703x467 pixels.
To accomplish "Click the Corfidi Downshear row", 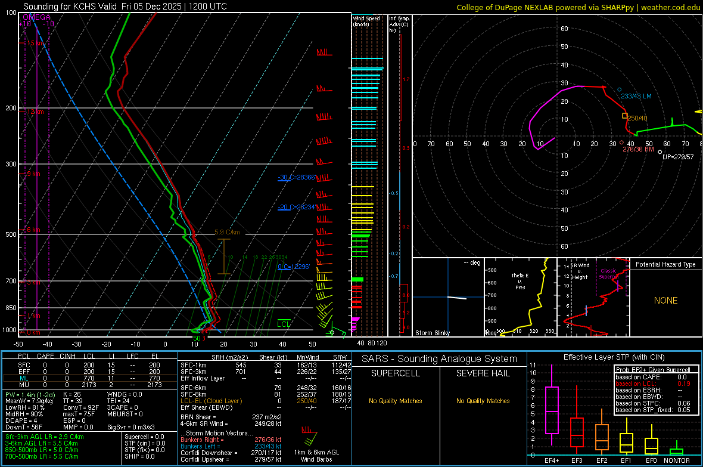I will point(231,453).
